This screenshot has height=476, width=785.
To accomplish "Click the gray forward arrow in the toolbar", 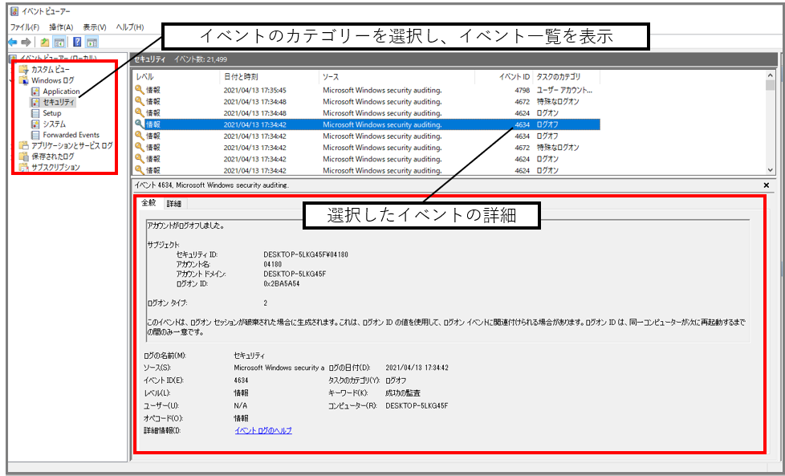I will pyautogui.click(x=26, y=42).
